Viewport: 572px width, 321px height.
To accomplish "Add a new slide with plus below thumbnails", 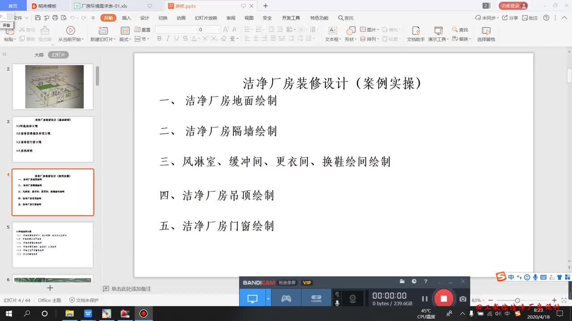I will click(x=50, y=288).
